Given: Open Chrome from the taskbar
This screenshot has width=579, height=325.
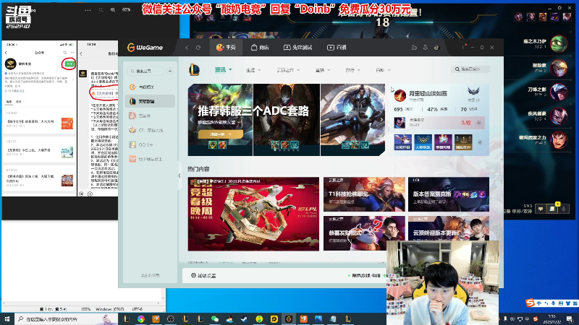Looking at the screenshot, I should pos(141,319).
